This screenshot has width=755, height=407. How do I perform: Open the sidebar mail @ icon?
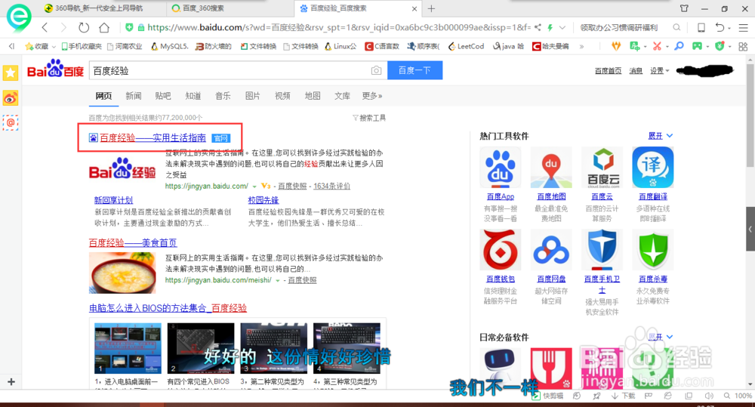[10, 123]
